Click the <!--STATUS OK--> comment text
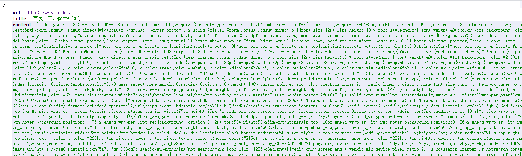 click(x=96, y=25)
